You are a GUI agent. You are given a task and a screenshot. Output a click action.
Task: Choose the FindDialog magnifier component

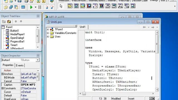tap(120, 6)
